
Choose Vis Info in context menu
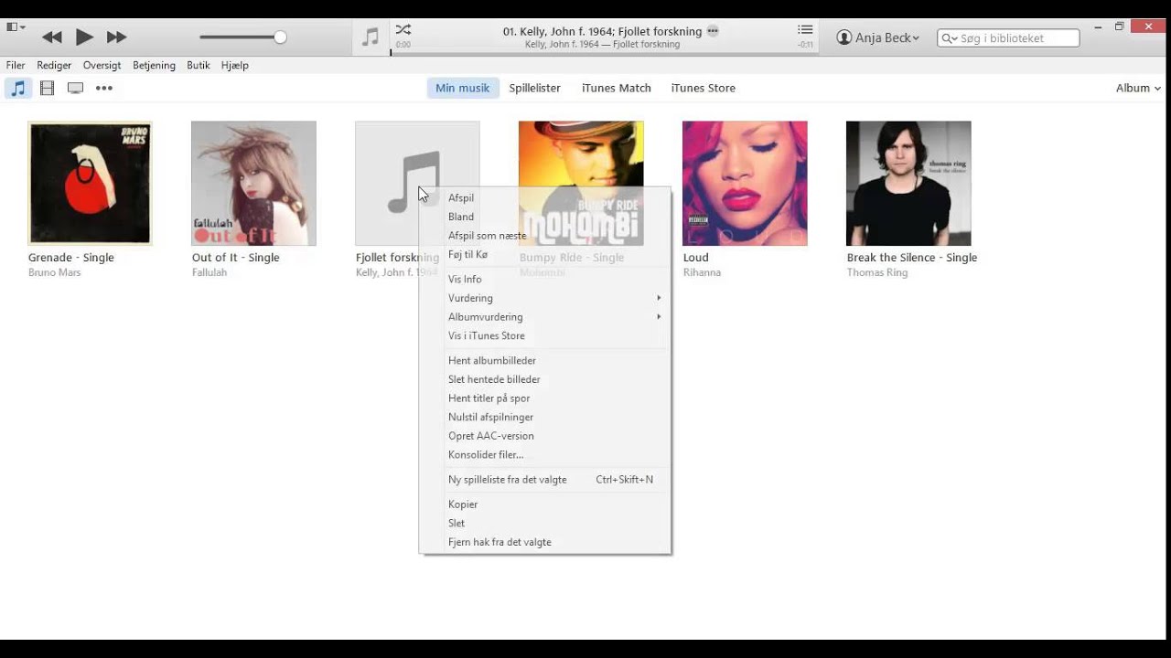544,280
